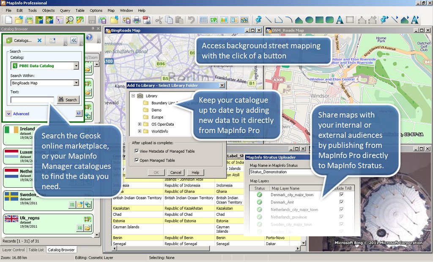Select the Polyline drawing tool
The image size is (433, 262).
279,20
